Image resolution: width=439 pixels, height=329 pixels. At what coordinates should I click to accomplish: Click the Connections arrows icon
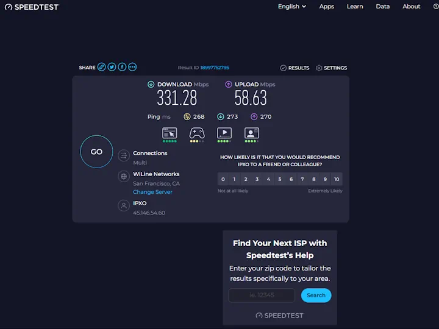pos(124,155)
